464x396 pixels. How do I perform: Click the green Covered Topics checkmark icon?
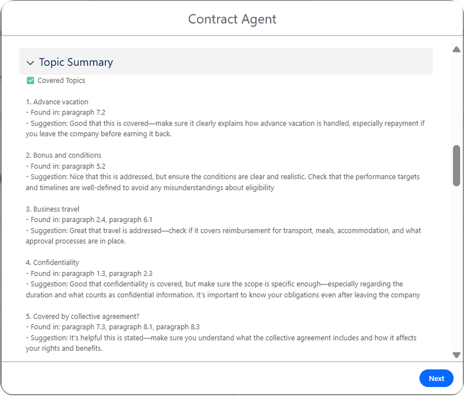tap(30, 80)
